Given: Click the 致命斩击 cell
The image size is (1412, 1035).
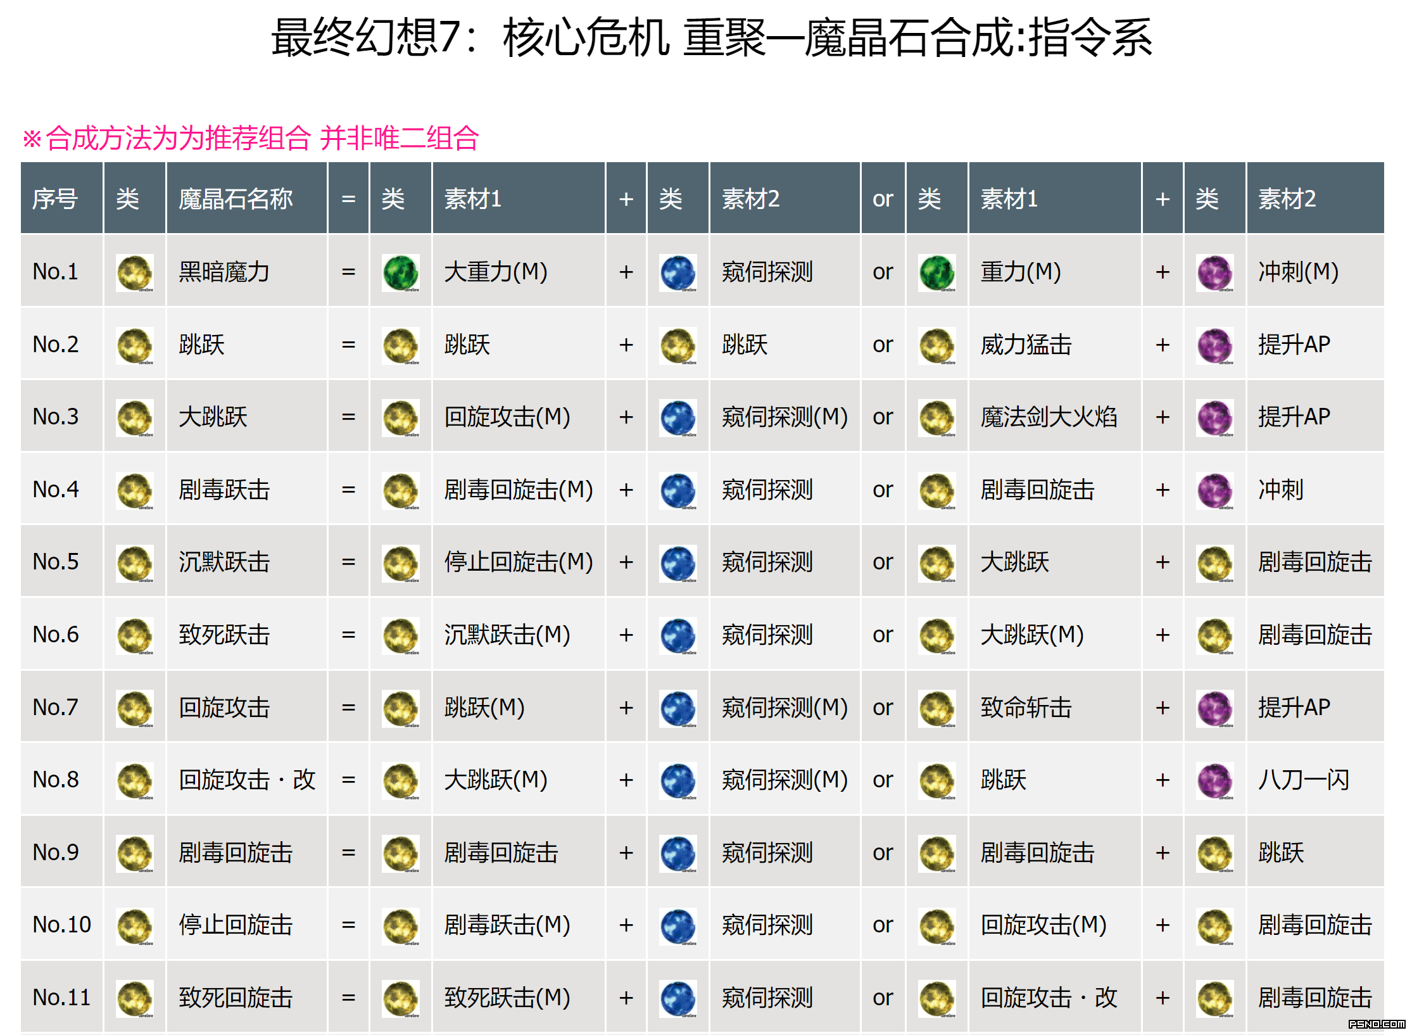Looking at the screenshot, I should click(1055, 706).
